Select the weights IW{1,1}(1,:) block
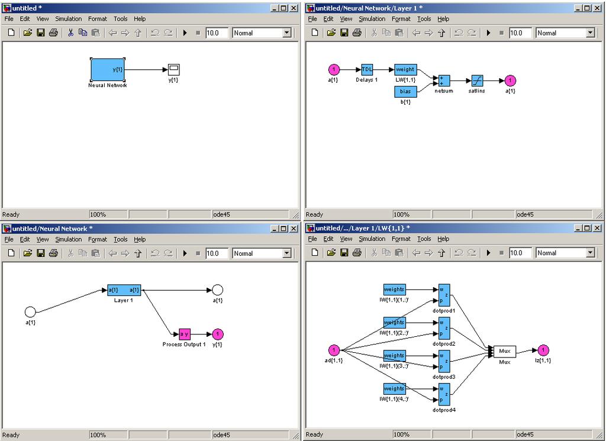 [394, 289]
